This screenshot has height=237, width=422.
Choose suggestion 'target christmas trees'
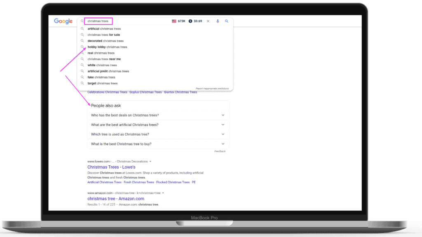click(x=102, y=83)
